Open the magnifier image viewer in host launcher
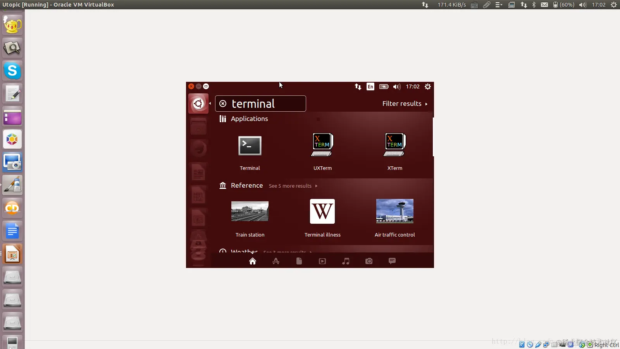 [12, 48]
